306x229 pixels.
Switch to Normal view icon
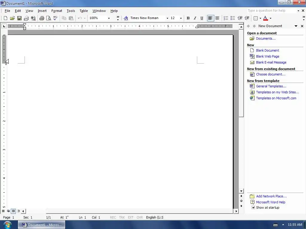(x=3, y=211)
